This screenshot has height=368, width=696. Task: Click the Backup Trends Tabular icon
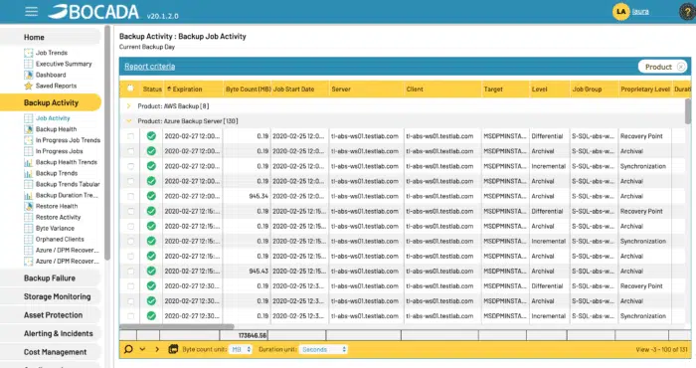[29, 184]
